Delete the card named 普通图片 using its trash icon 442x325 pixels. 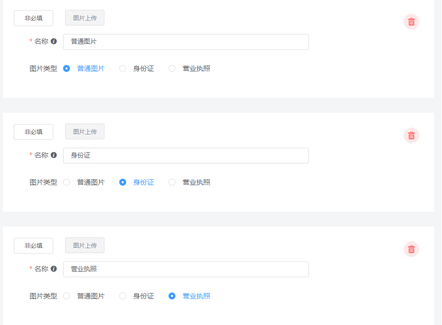coord(411,22)
